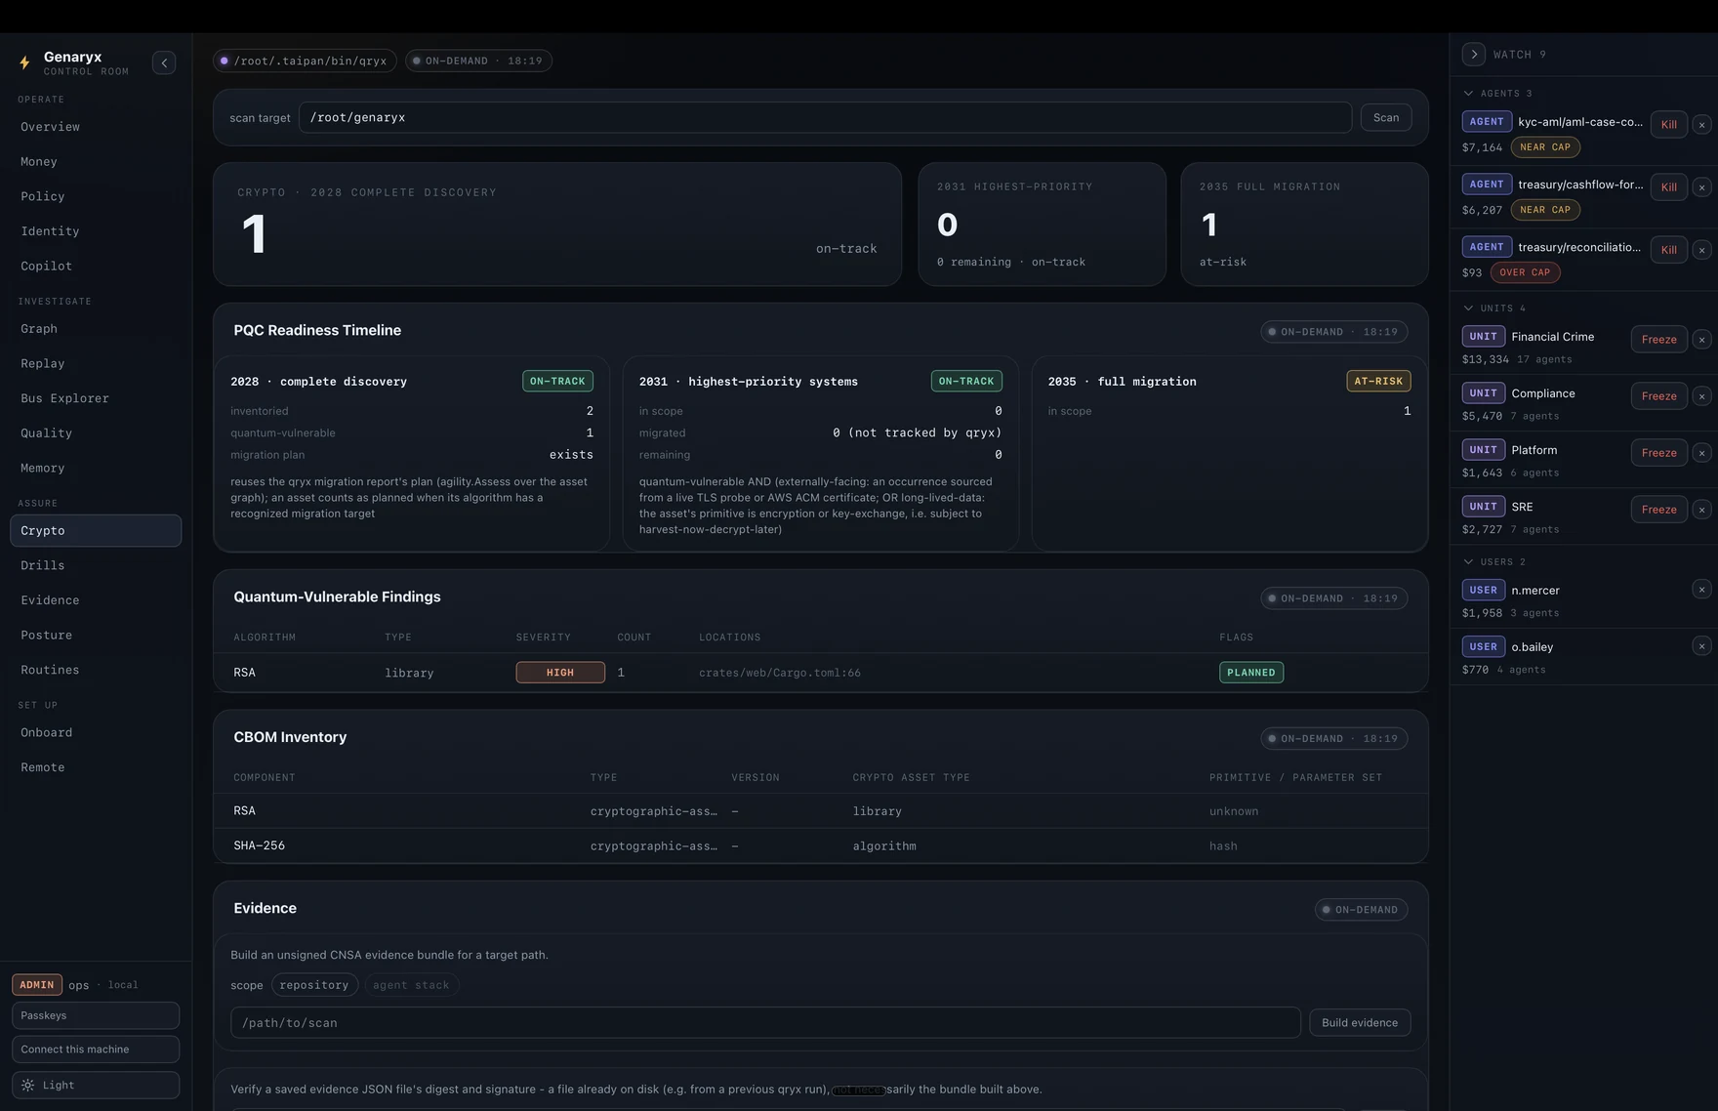Dismiss the treasury/reconciliation agent row
1718x1111 pixels.
1701,250
